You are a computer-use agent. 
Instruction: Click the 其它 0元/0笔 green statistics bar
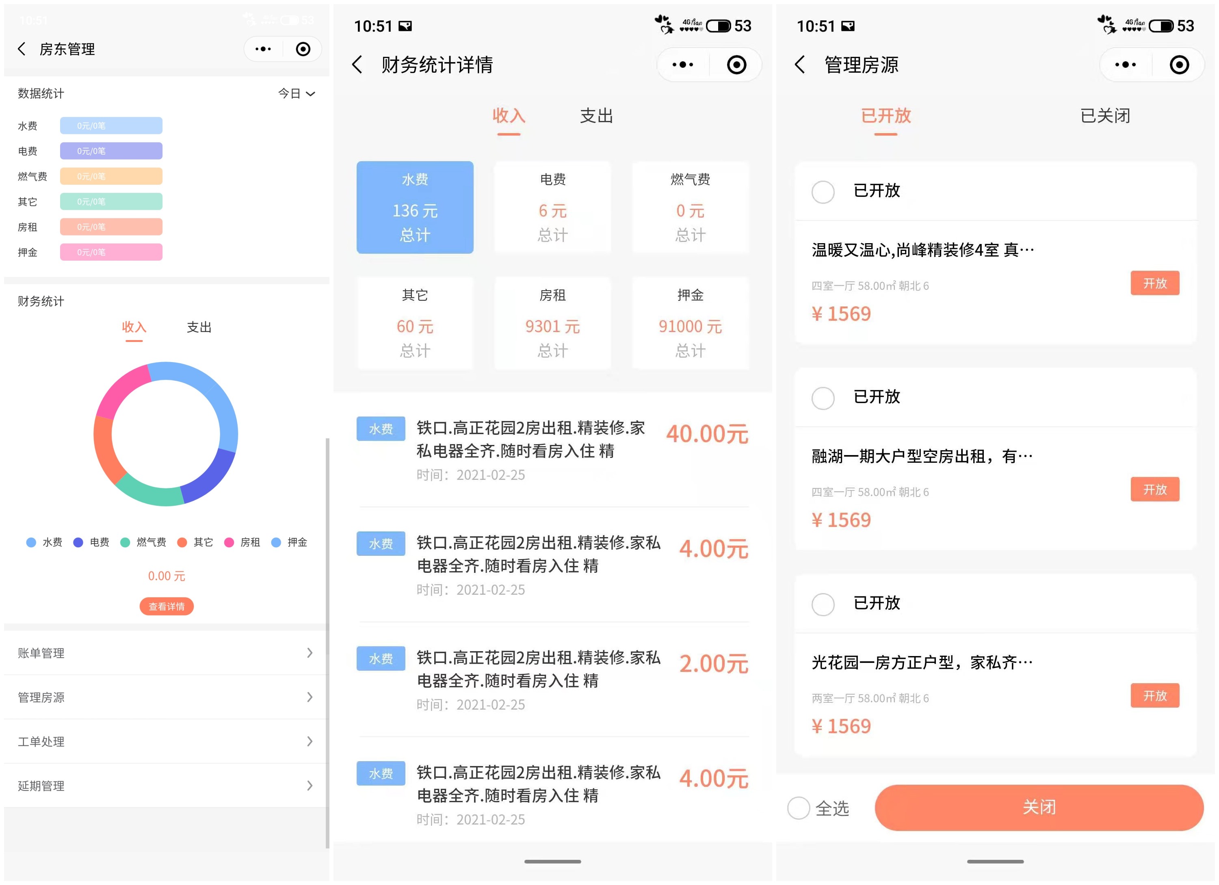point(111,201)
